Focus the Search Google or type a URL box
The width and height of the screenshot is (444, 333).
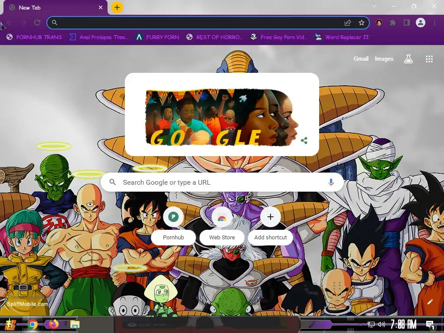click(x=222, y=183)
